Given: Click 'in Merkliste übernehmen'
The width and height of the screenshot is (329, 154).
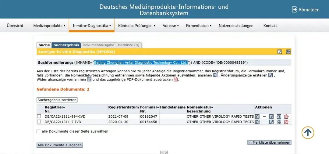Looking at the screenshot, I should point(269,142).
